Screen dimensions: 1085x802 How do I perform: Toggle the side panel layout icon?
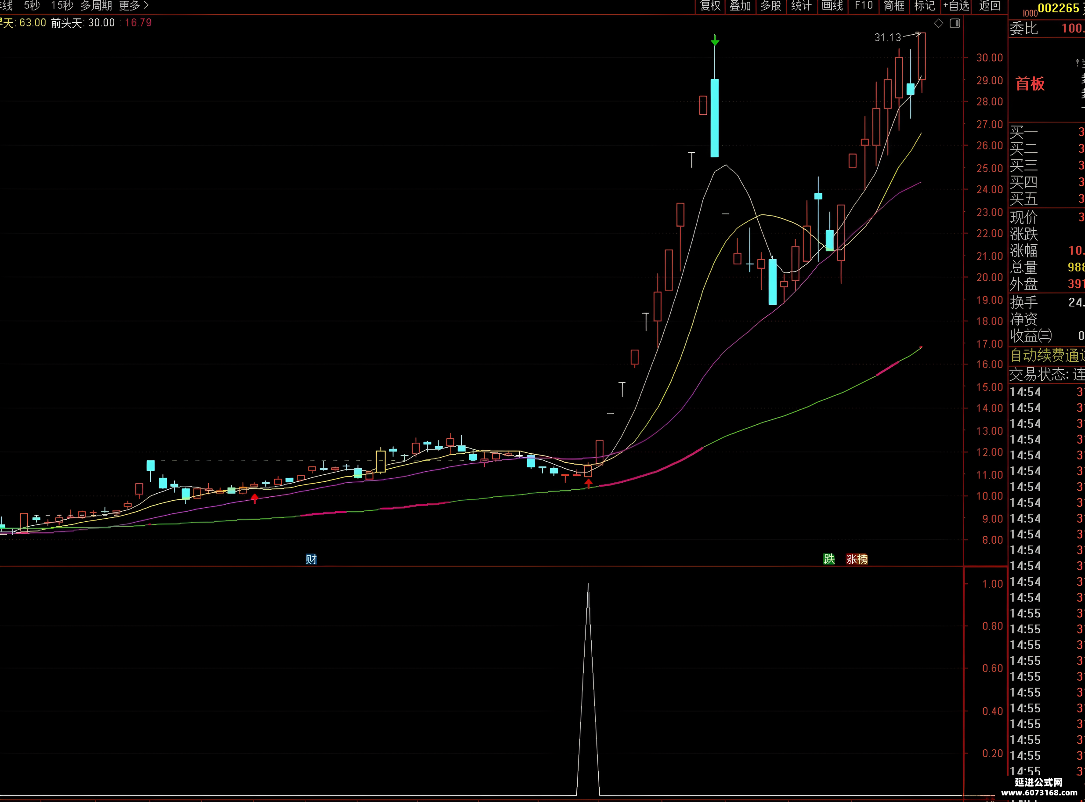click(955, 23)
